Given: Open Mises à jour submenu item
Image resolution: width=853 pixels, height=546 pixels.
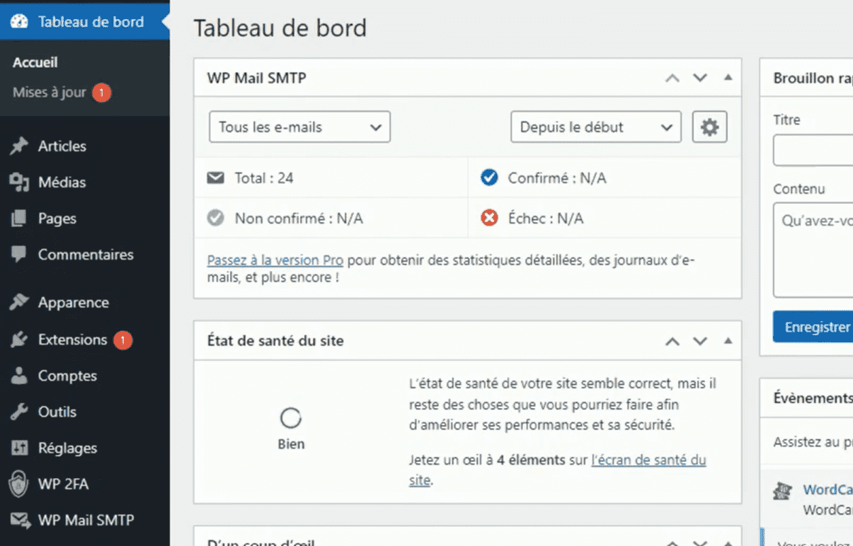Looking at the screenshot, I should (50, 93).
